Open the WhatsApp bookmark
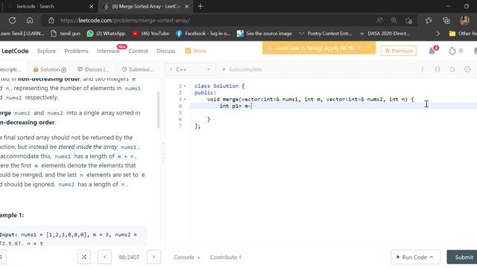 [x=106, y=33]
